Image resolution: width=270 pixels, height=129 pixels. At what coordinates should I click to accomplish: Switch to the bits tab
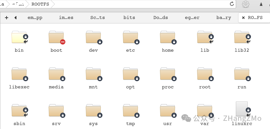point(129,17)
